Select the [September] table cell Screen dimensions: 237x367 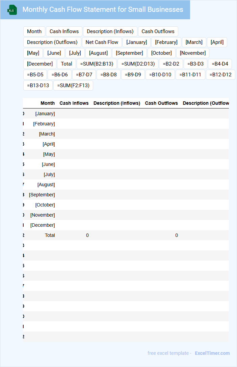point(42,195)
